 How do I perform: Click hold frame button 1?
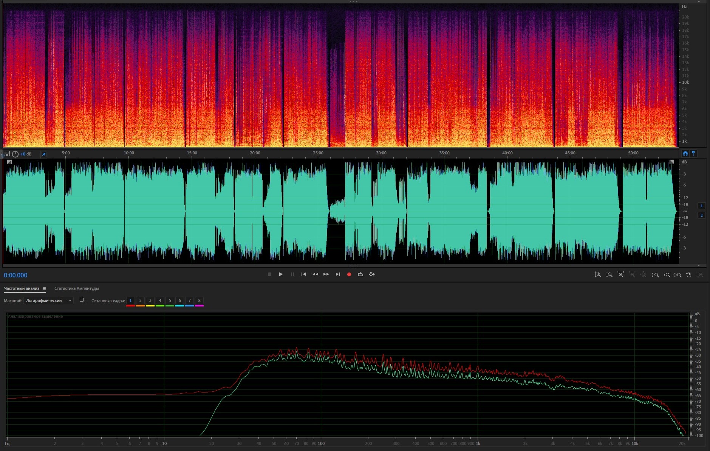pyautogui.click(x=130, y=301)
